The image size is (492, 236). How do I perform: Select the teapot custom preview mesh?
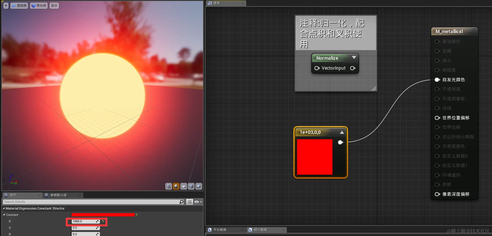click(199, 186)
